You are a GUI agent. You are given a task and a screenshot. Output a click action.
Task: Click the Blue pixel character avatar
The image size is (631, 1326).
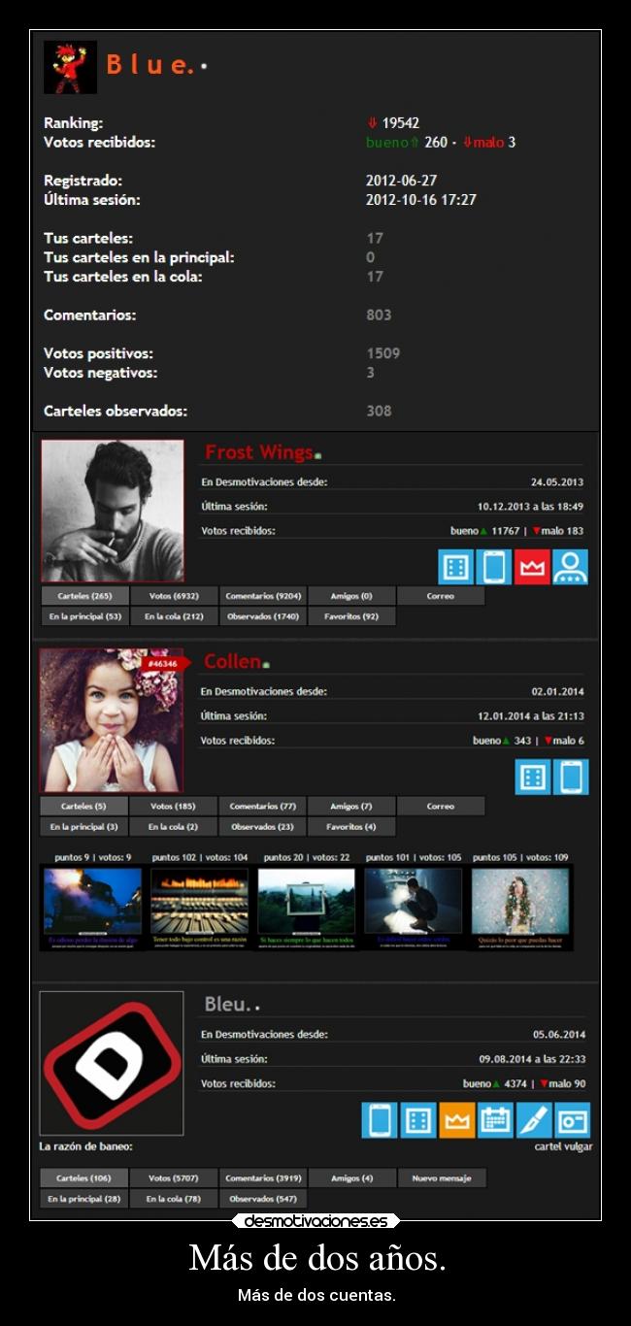tap(70, 67)
